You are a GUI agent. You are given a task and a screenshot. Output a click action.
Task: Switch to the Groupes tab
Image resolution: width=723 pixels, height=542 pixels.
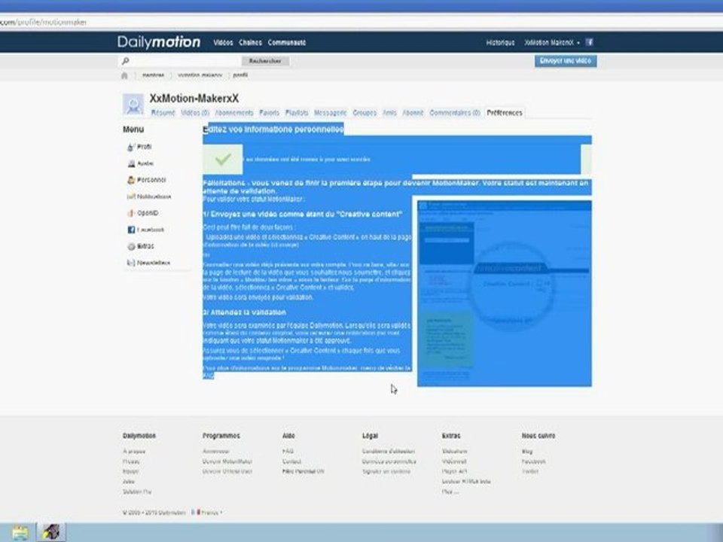pos(365,112)
